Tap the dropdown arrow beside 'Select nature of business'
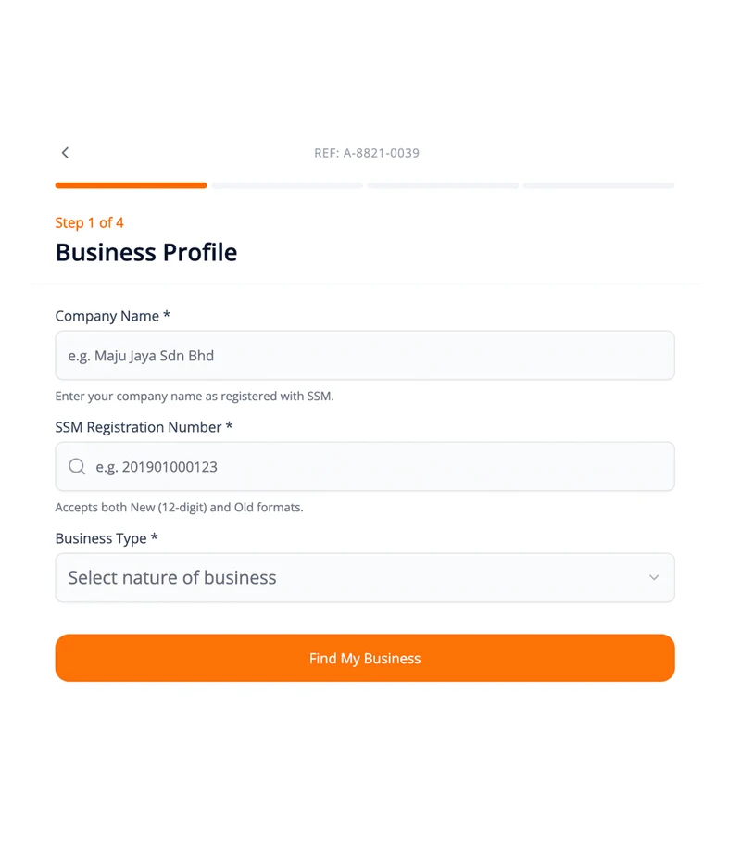 (x=654, y=577)
